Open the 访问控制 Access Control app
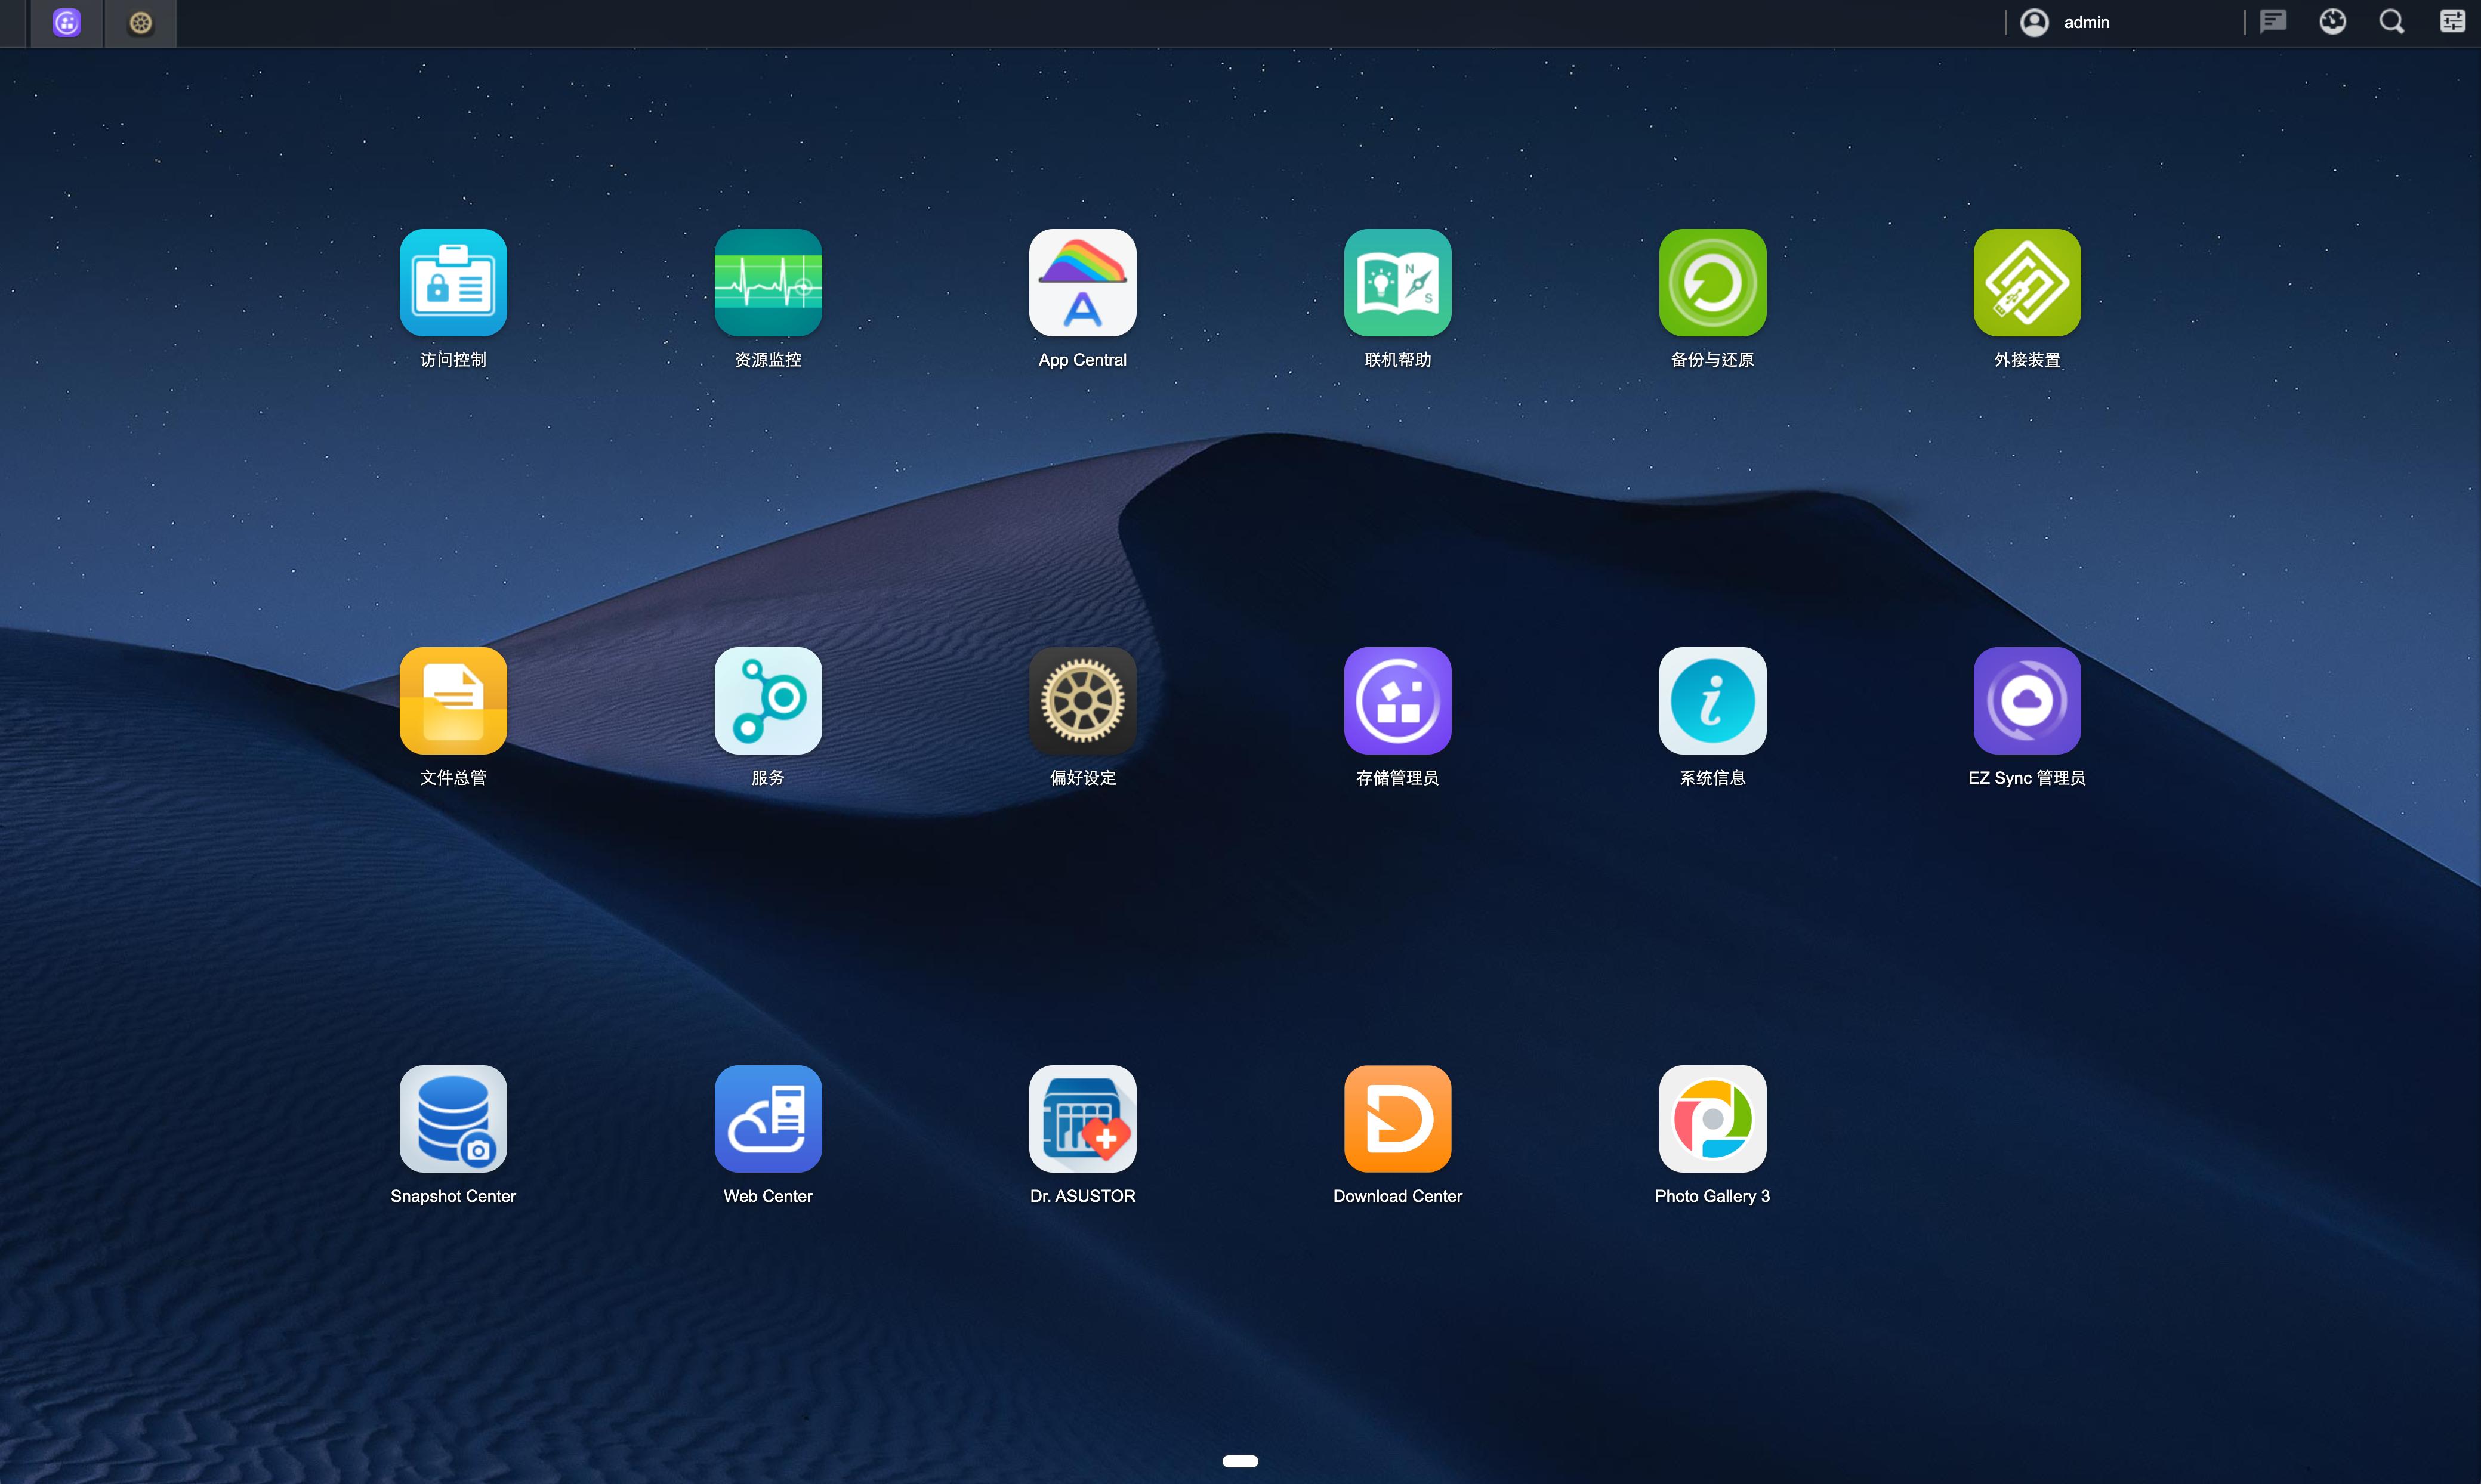This screenshot has width=2481, height=1484. pyautogui.click(x=453, y=283)
